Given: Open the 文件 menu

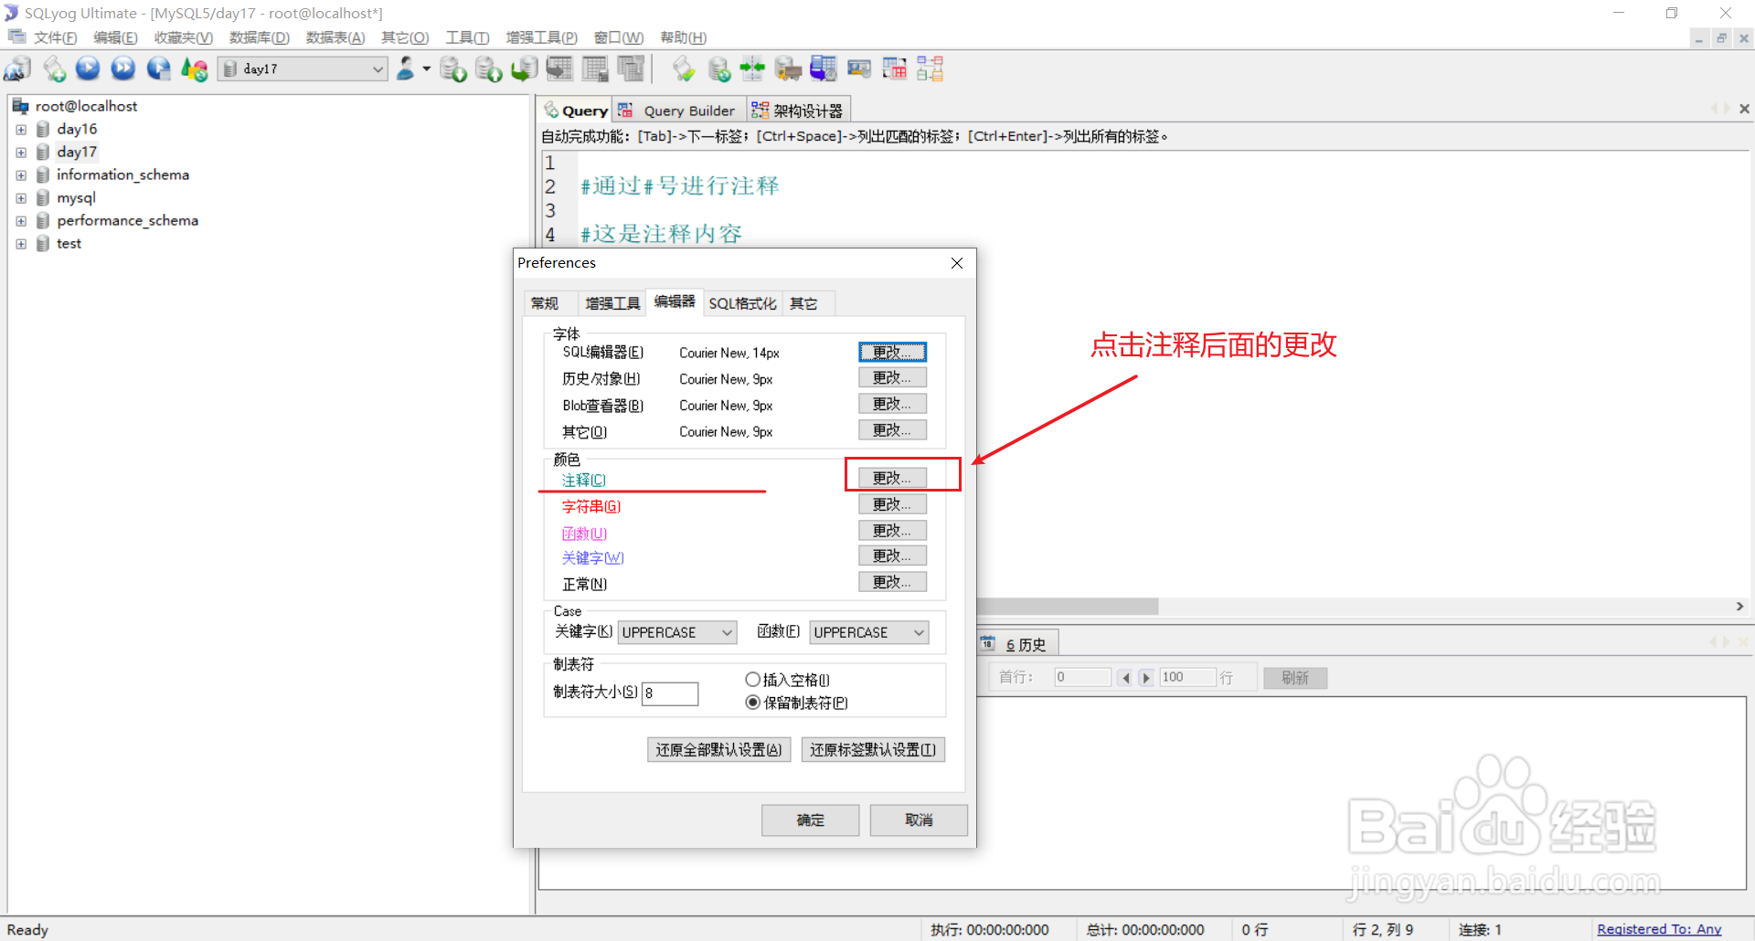Looking at the screenshot, I should [55, 37].
